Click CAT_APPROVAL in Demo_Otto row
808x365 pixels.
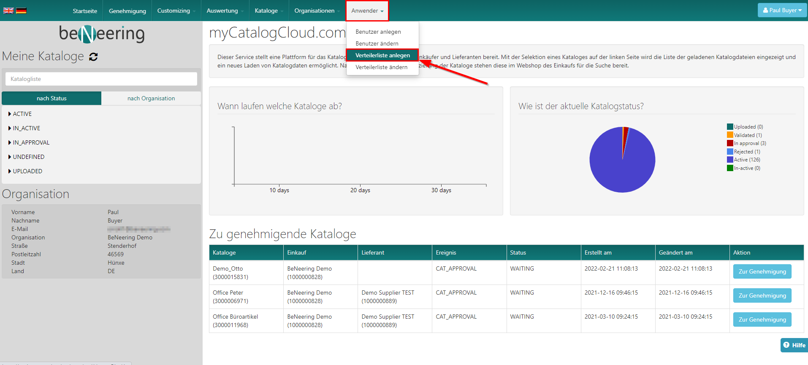coord(456,268)
